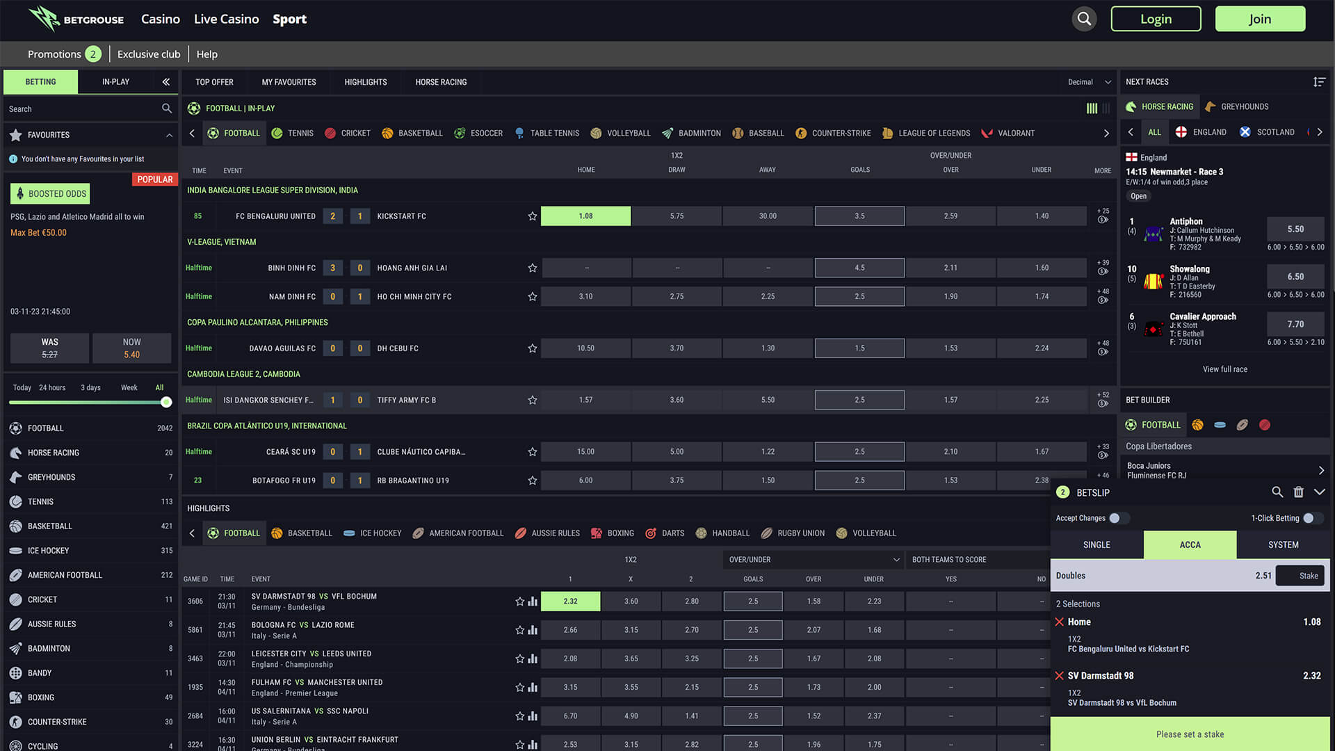The width and height of the screenshot is (1335, 751).
Task: Select Week time filter
Action: click(129, 387)
